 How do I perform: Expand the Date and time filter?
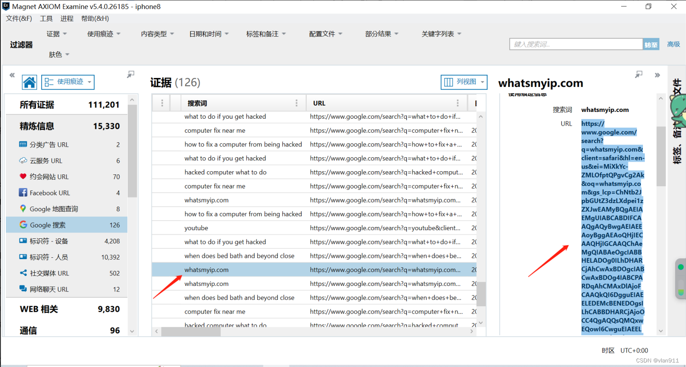pyautogui.click(x=209, y=34)
